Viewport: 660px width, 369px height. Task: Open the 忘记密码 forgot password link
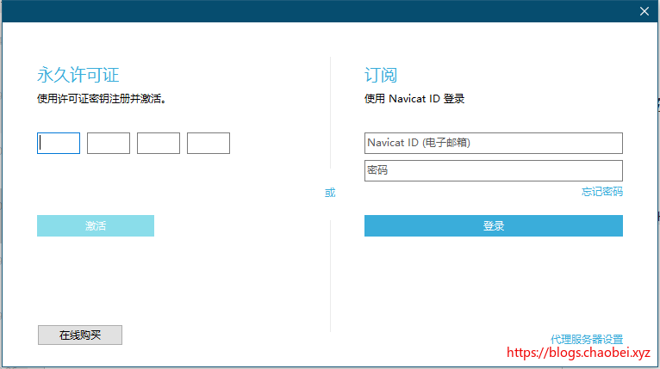pos(602,192)
